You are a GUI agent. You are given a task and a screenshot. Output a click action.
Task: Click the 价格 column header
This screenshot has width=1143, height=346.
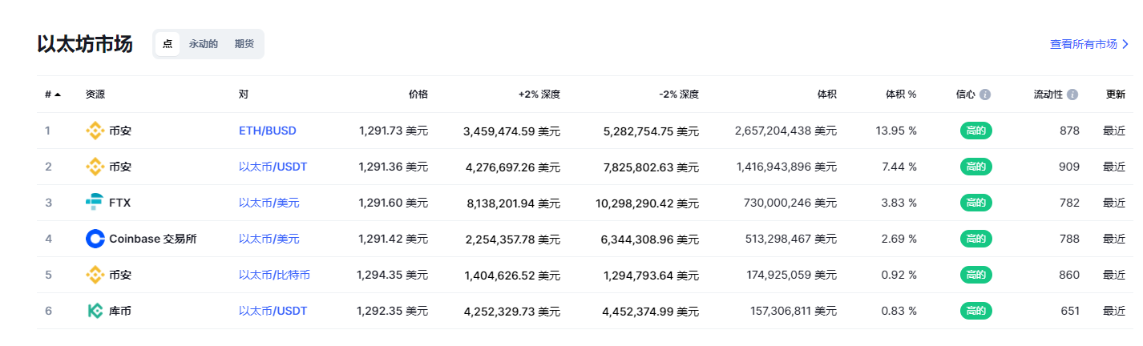coord(418,95)
